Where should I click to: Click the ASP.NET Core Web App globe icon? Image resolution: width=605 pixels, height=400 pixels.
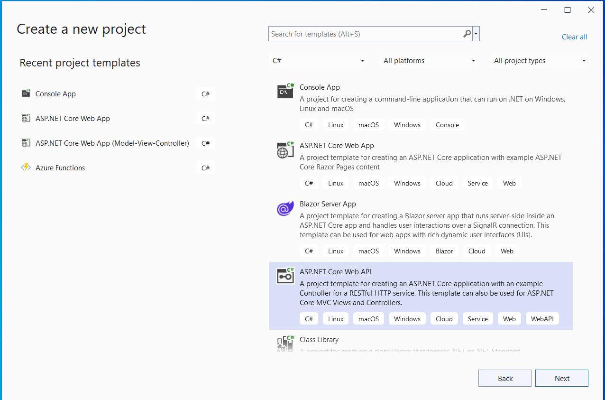point(284,150)
